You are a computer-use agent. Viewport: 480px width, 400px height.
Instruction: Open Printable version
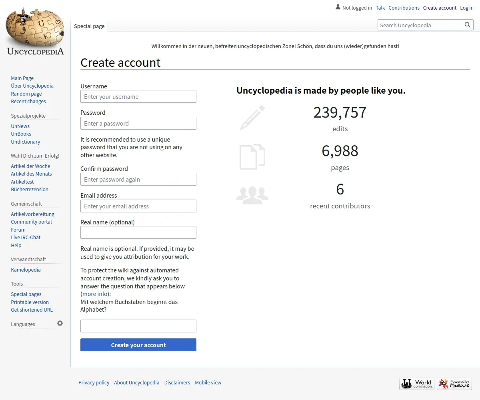click(30, 302)
